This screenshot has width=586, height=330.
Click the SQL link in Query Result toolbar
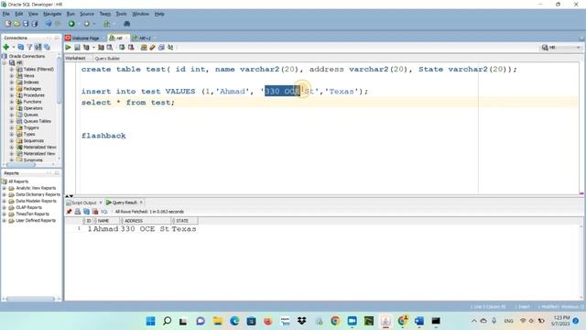103,212
